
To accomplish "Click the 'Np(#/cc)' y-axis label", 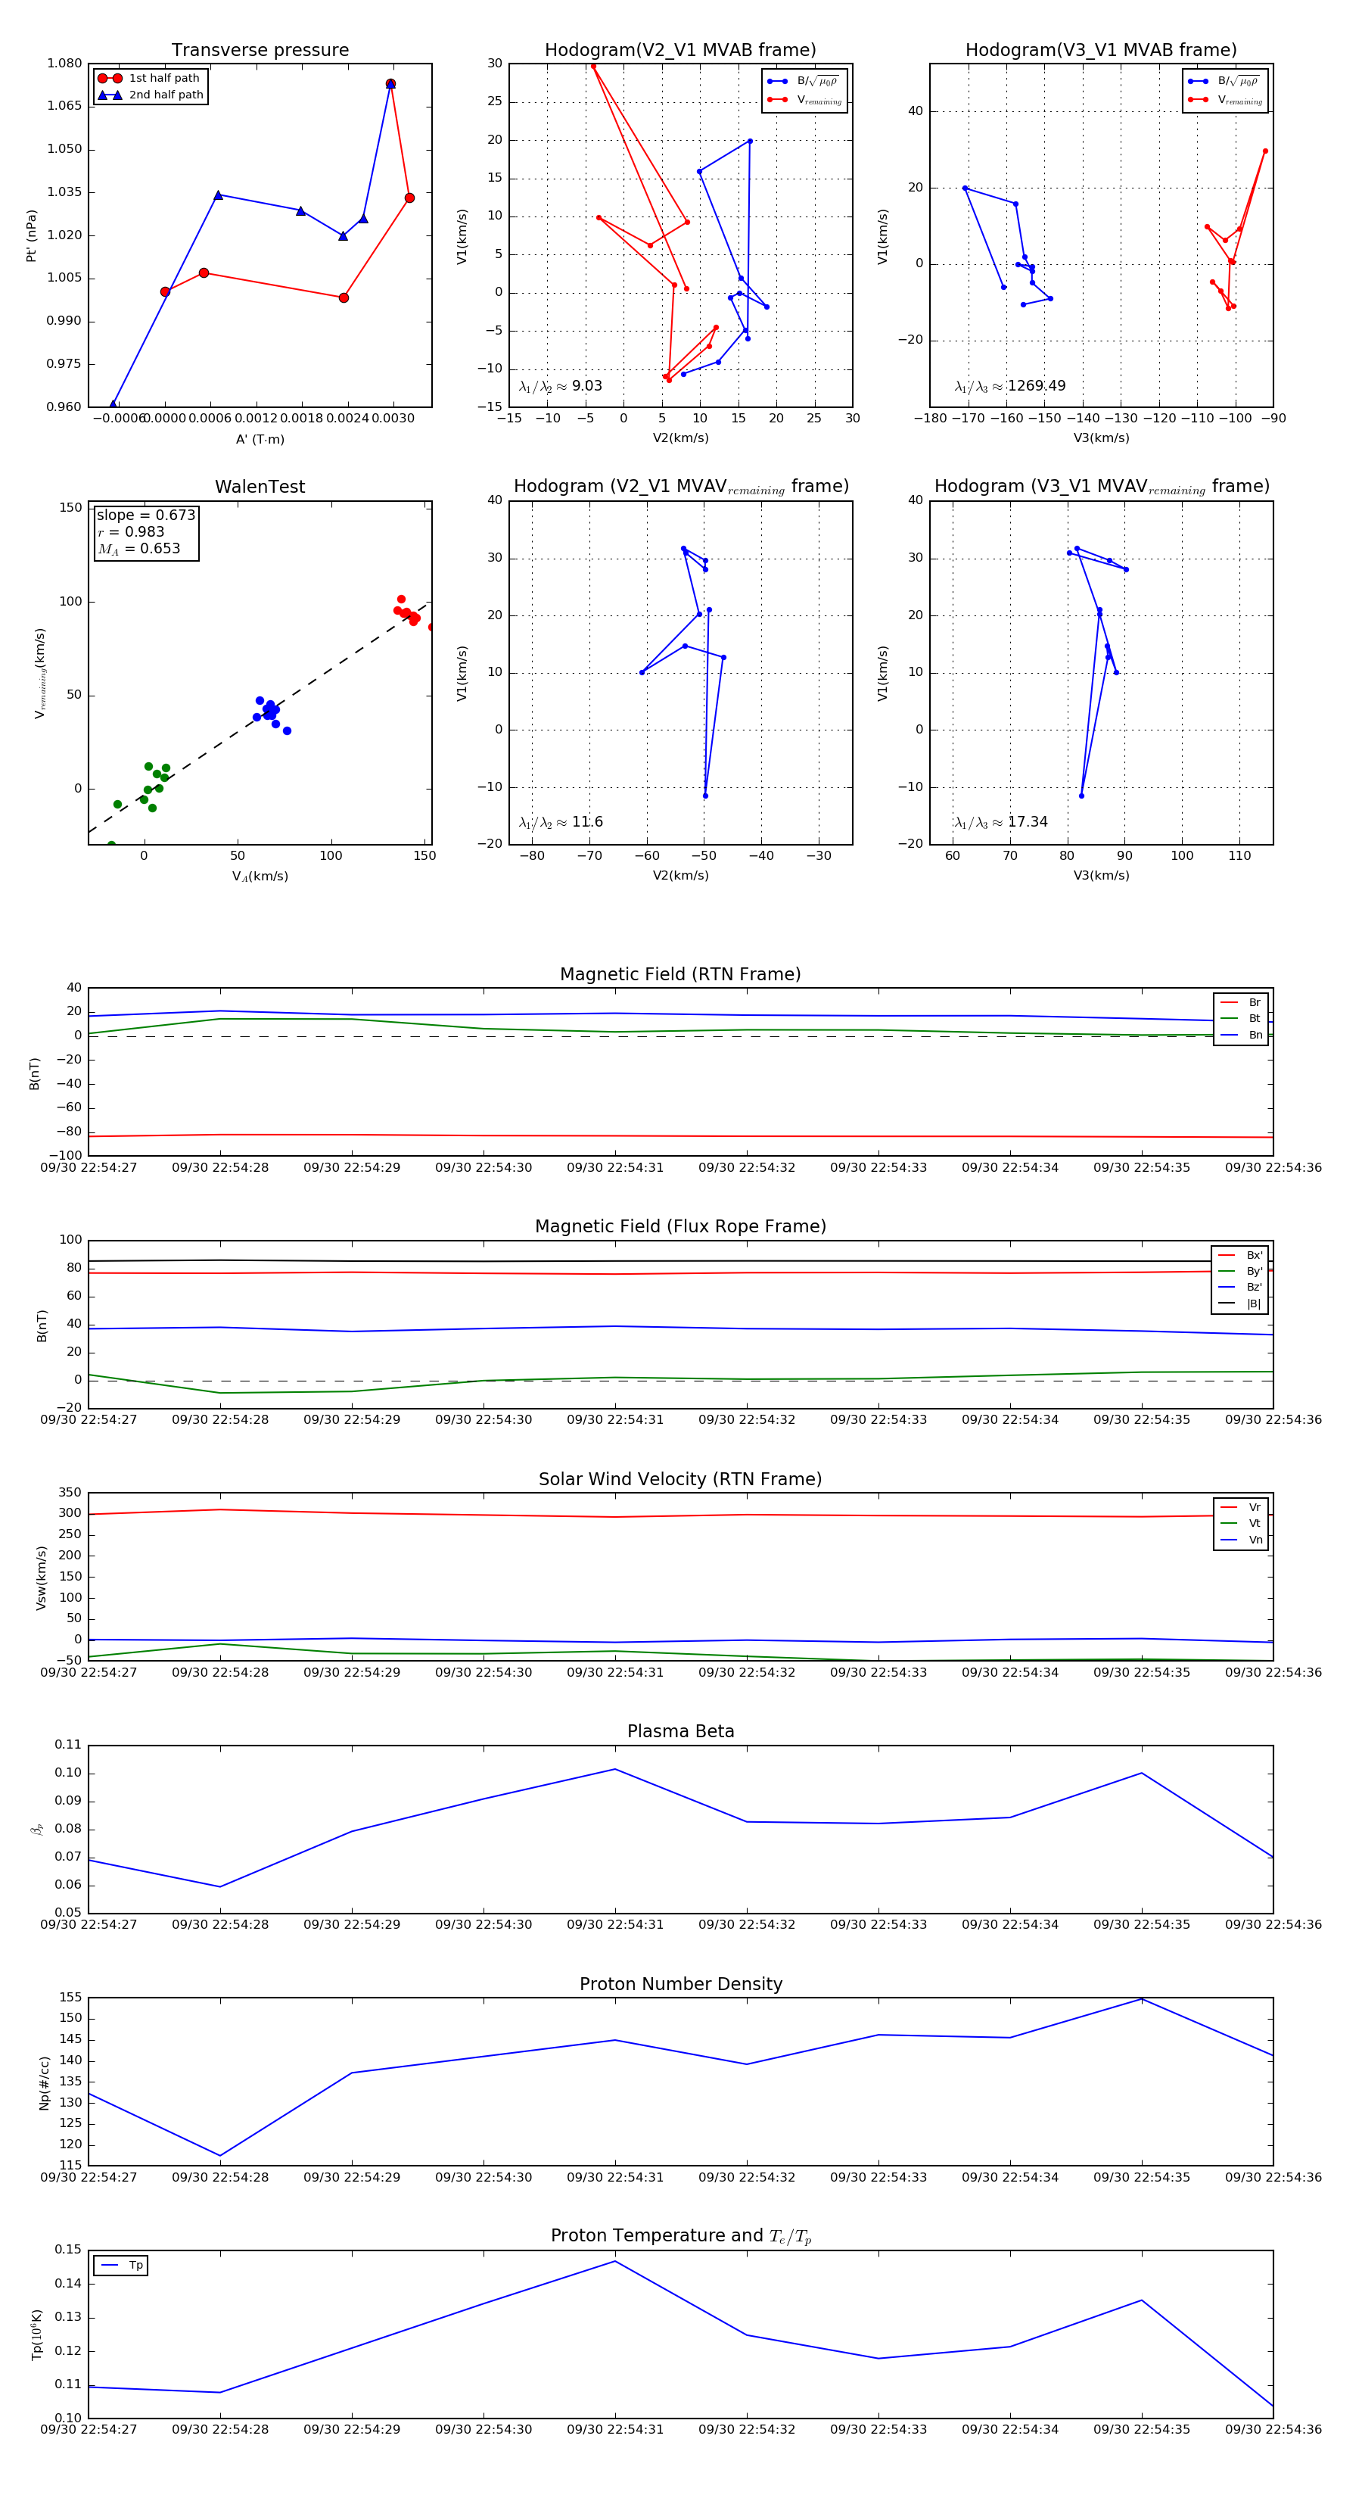I will pos(44,2083).
